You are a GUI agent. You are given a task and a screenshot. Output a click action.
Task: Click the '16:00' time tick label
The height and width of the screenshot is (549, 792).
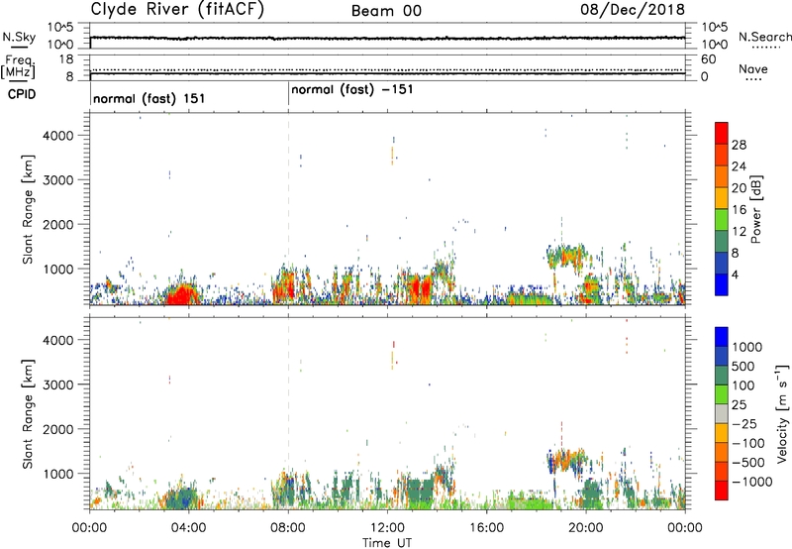pos(486,528)
